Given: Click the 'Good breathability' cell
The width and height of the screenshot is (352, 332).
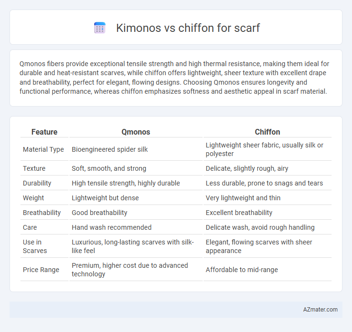Looking at the screenshot, I should [99, 213].
